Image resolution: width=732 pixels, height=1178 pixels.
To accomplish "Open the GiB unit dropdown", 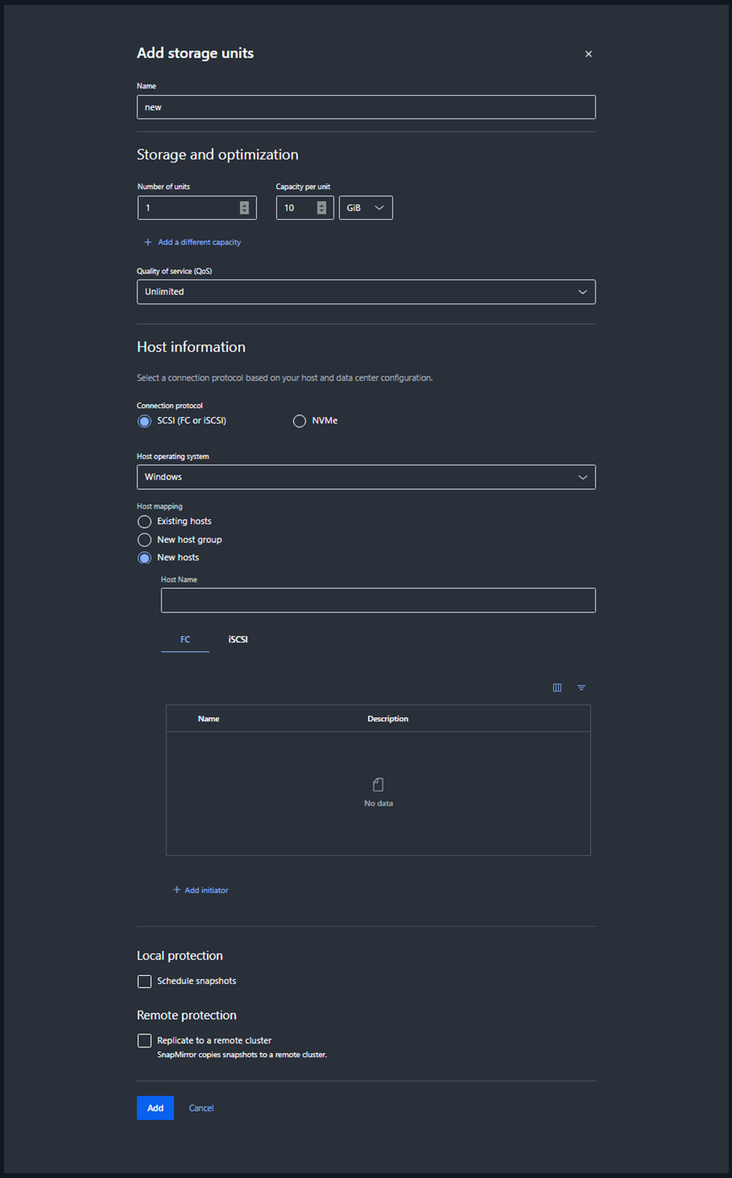I will pyautogui.click(x=366, y=208).
